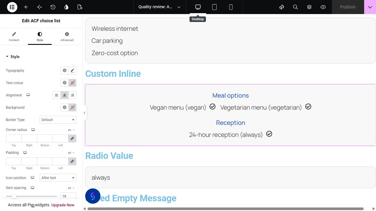Viewport: 376px width, 211px height.
Task: Open What's New megaphone icon
Action: pos(282,7)
